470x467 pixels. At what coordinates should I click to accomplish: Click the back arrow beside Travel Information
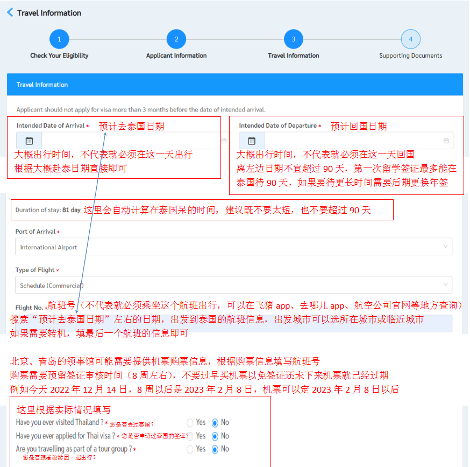(x=10, y=12)
